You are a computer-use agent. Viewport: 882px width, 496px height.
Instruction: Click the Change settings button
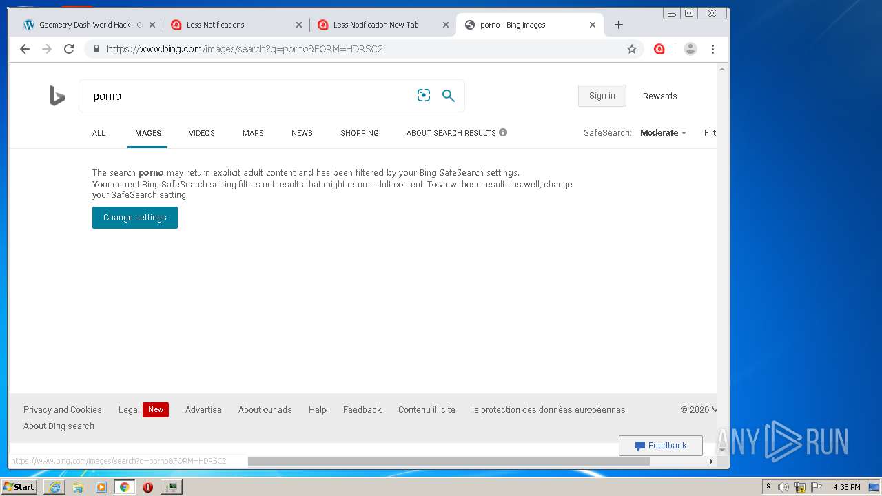point(135,218)
